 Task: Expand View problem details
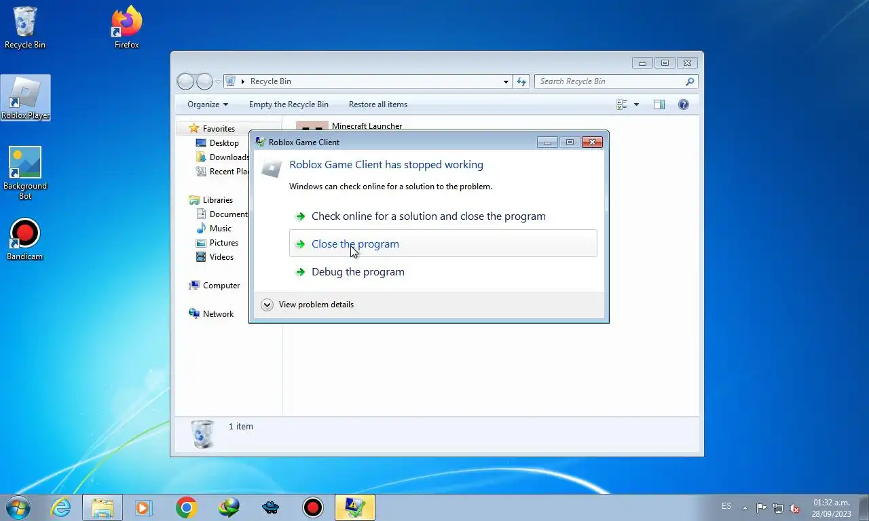(x=308, y=305)
